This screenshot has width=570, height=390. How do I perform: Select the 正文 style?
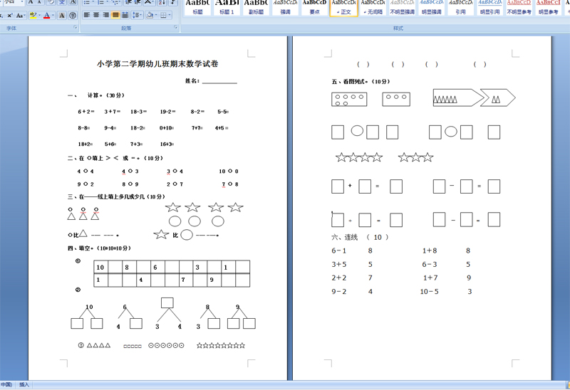pos(344,7)
